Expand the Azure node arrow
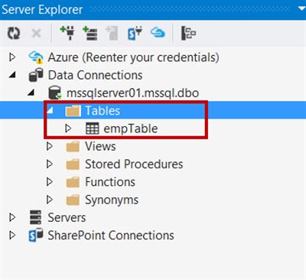This screenshot has height=280, width=306. [12, 57]
